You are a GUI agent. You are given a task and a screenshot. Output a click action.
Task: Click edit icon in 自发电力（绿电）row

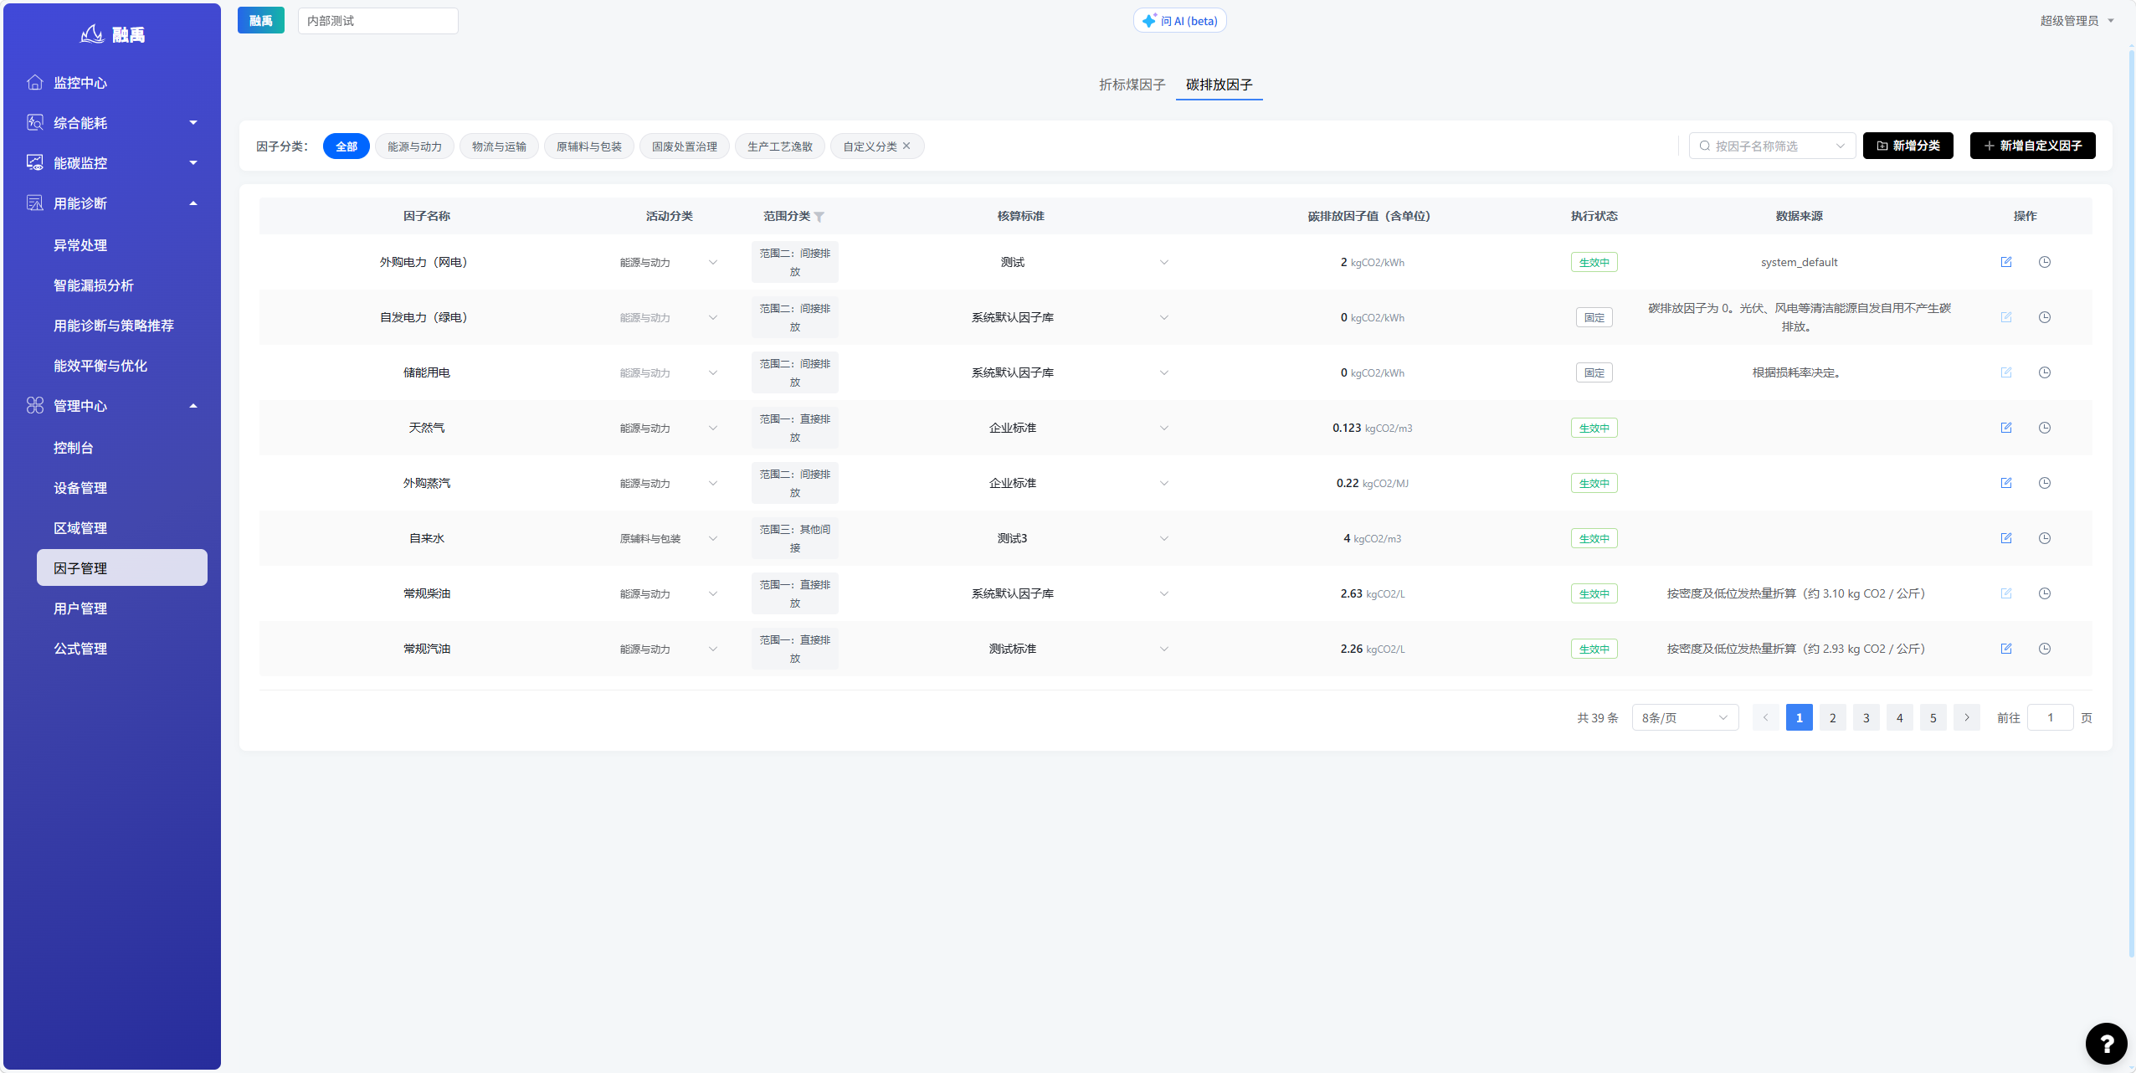coord(2006,317)
